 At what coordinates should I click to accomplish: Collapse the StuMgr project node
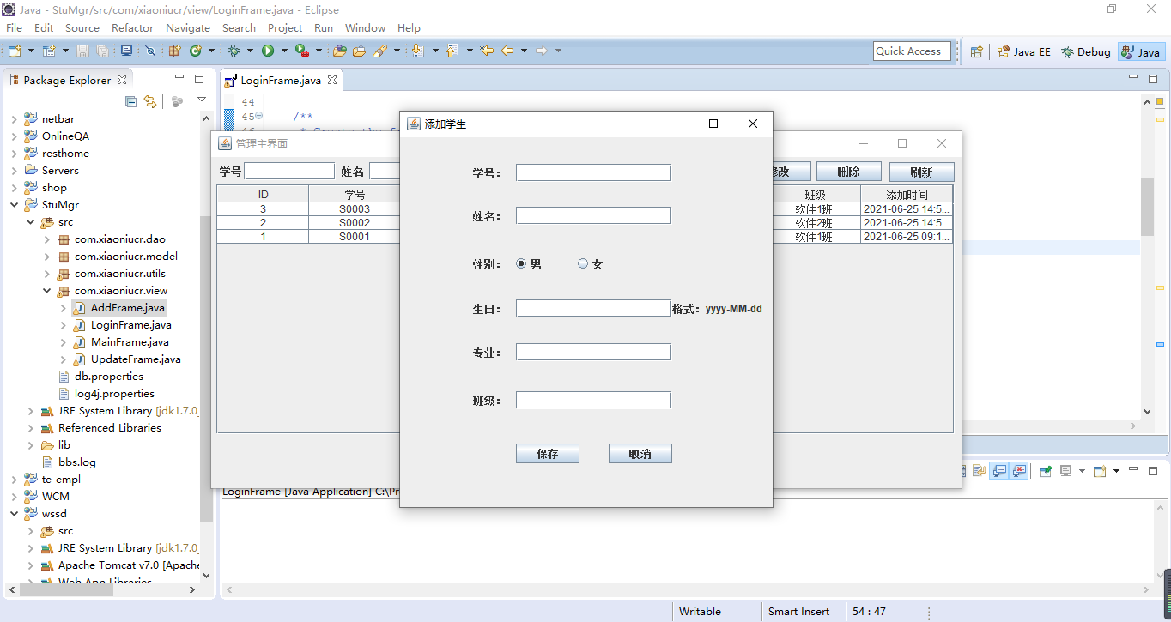[14, 205]
